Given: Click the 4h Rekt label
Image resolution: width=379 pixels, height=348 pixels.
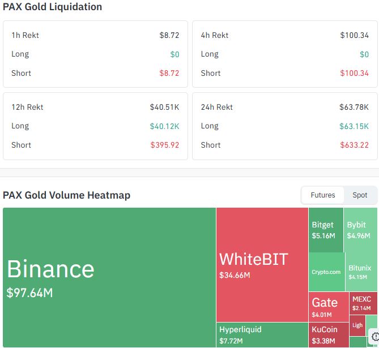Looking at the screenshot, I should [x=215, y=35].
